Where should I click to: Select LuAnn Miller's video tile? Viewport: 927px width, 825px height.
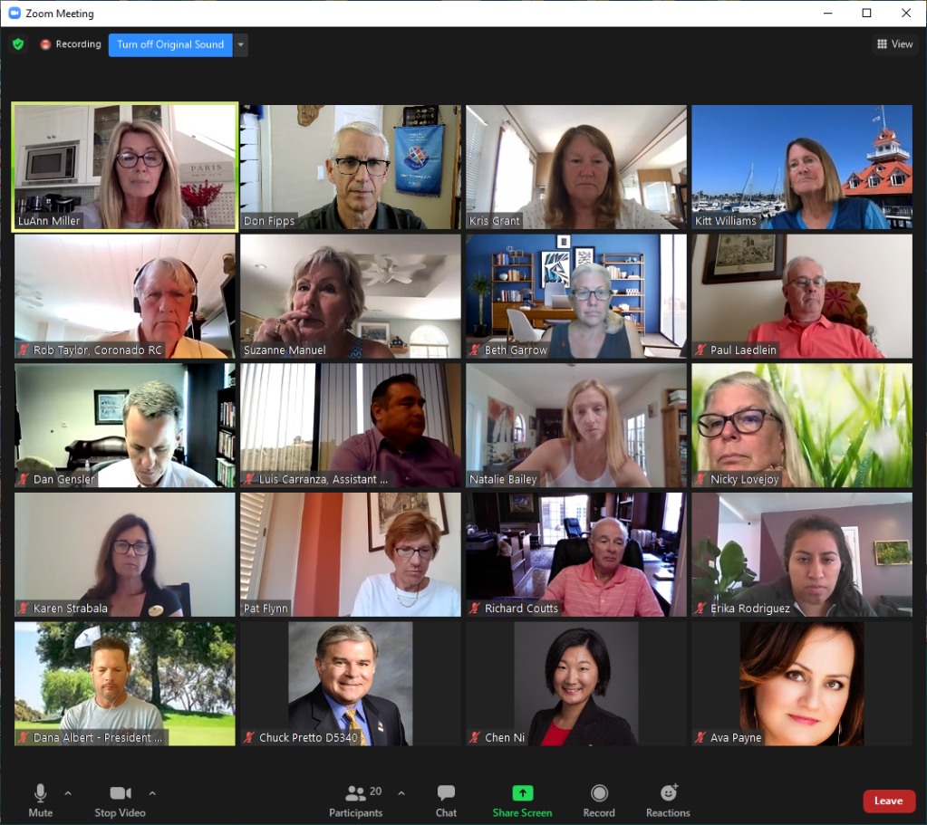coord(125,167)
